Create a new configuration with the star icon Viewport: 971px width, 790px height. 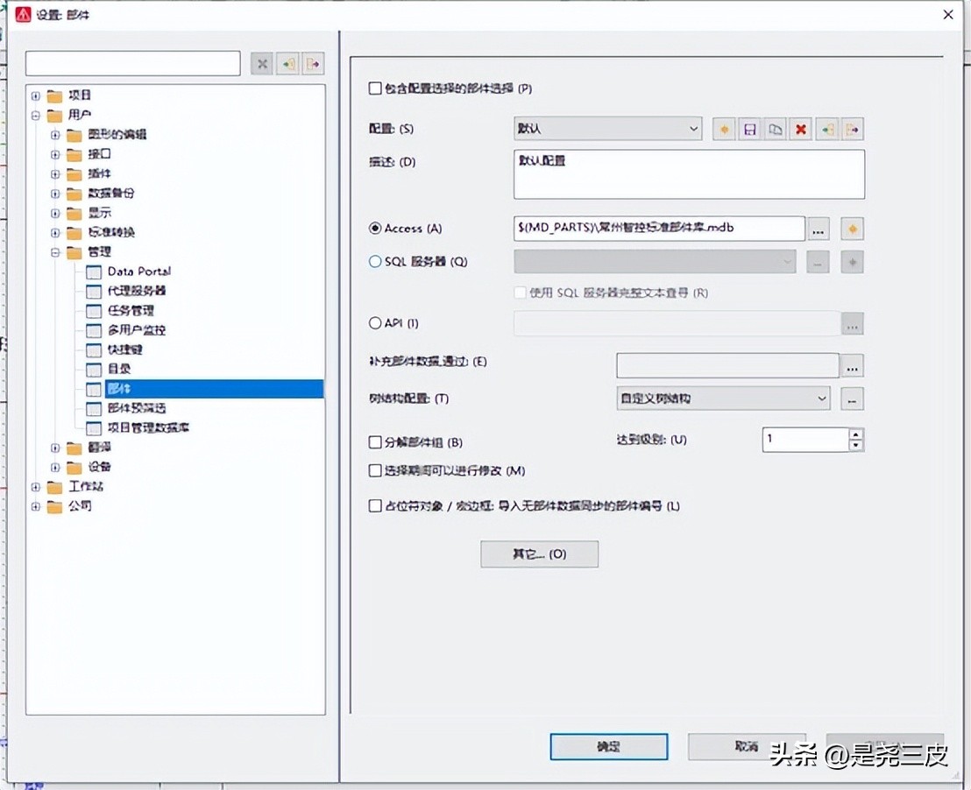pyautogui.click(x=724, y=130)
